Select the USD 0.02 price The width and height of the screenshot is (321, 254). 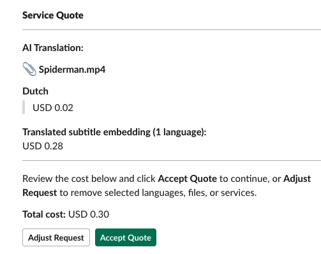[53, 108]
